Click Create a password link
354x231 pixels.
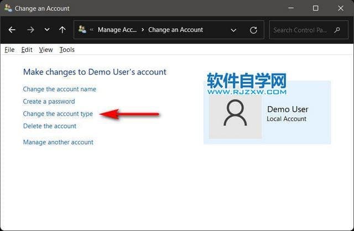click(x=49, y=101)
